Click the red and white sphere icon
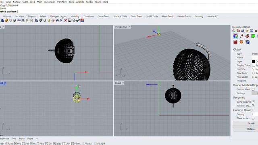This screenshot has width=258, height=145. [x=53, y=21]
